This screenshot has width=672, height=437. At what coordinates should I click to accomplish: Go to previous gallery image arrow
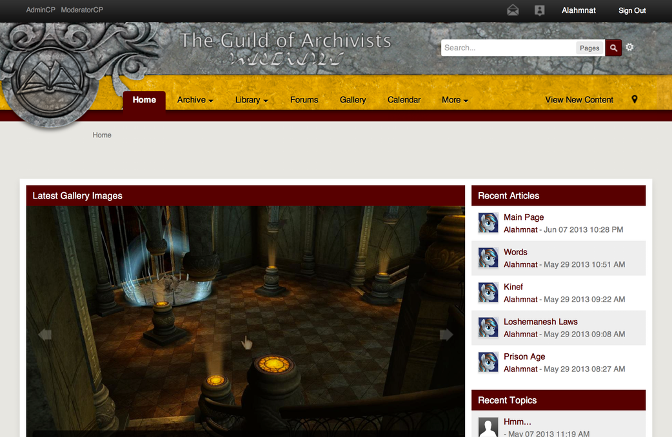click(45, 335)
